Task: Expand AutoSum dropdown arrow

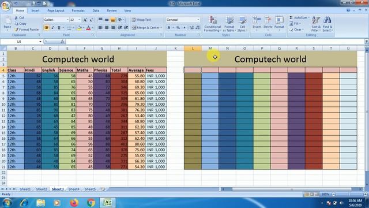Action: tap(309, 18)
